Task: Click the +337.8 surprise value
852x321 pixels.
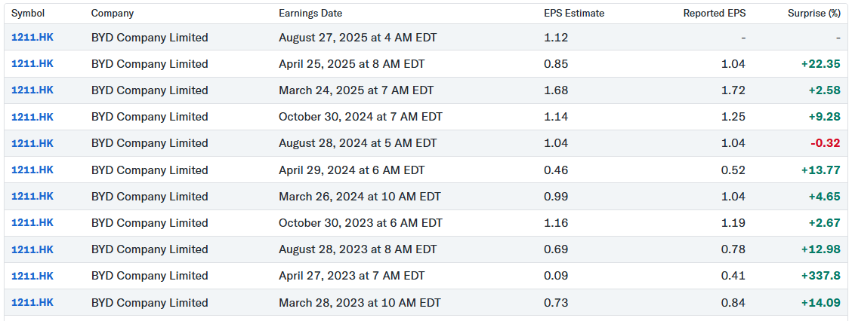Action: point(820,276)
